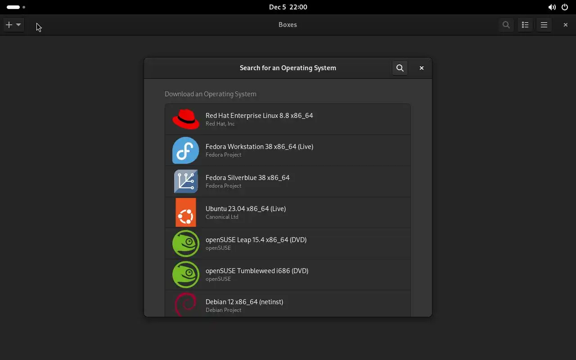Click the openSUSE Tumbleweed logo icon
Image resolution: width=576 pixels, height=360 pixels.
[x=186, y=274]
